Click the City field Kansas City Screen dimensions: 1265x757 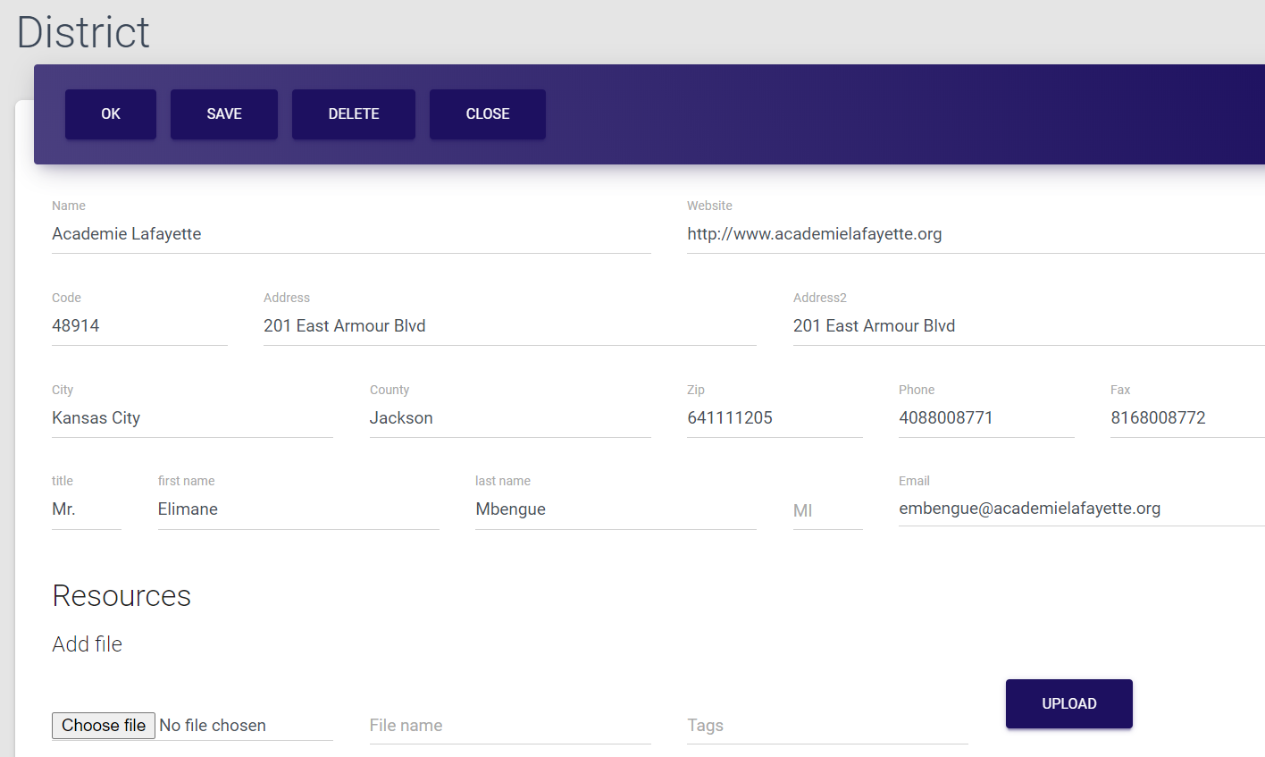tap(192, 418)
